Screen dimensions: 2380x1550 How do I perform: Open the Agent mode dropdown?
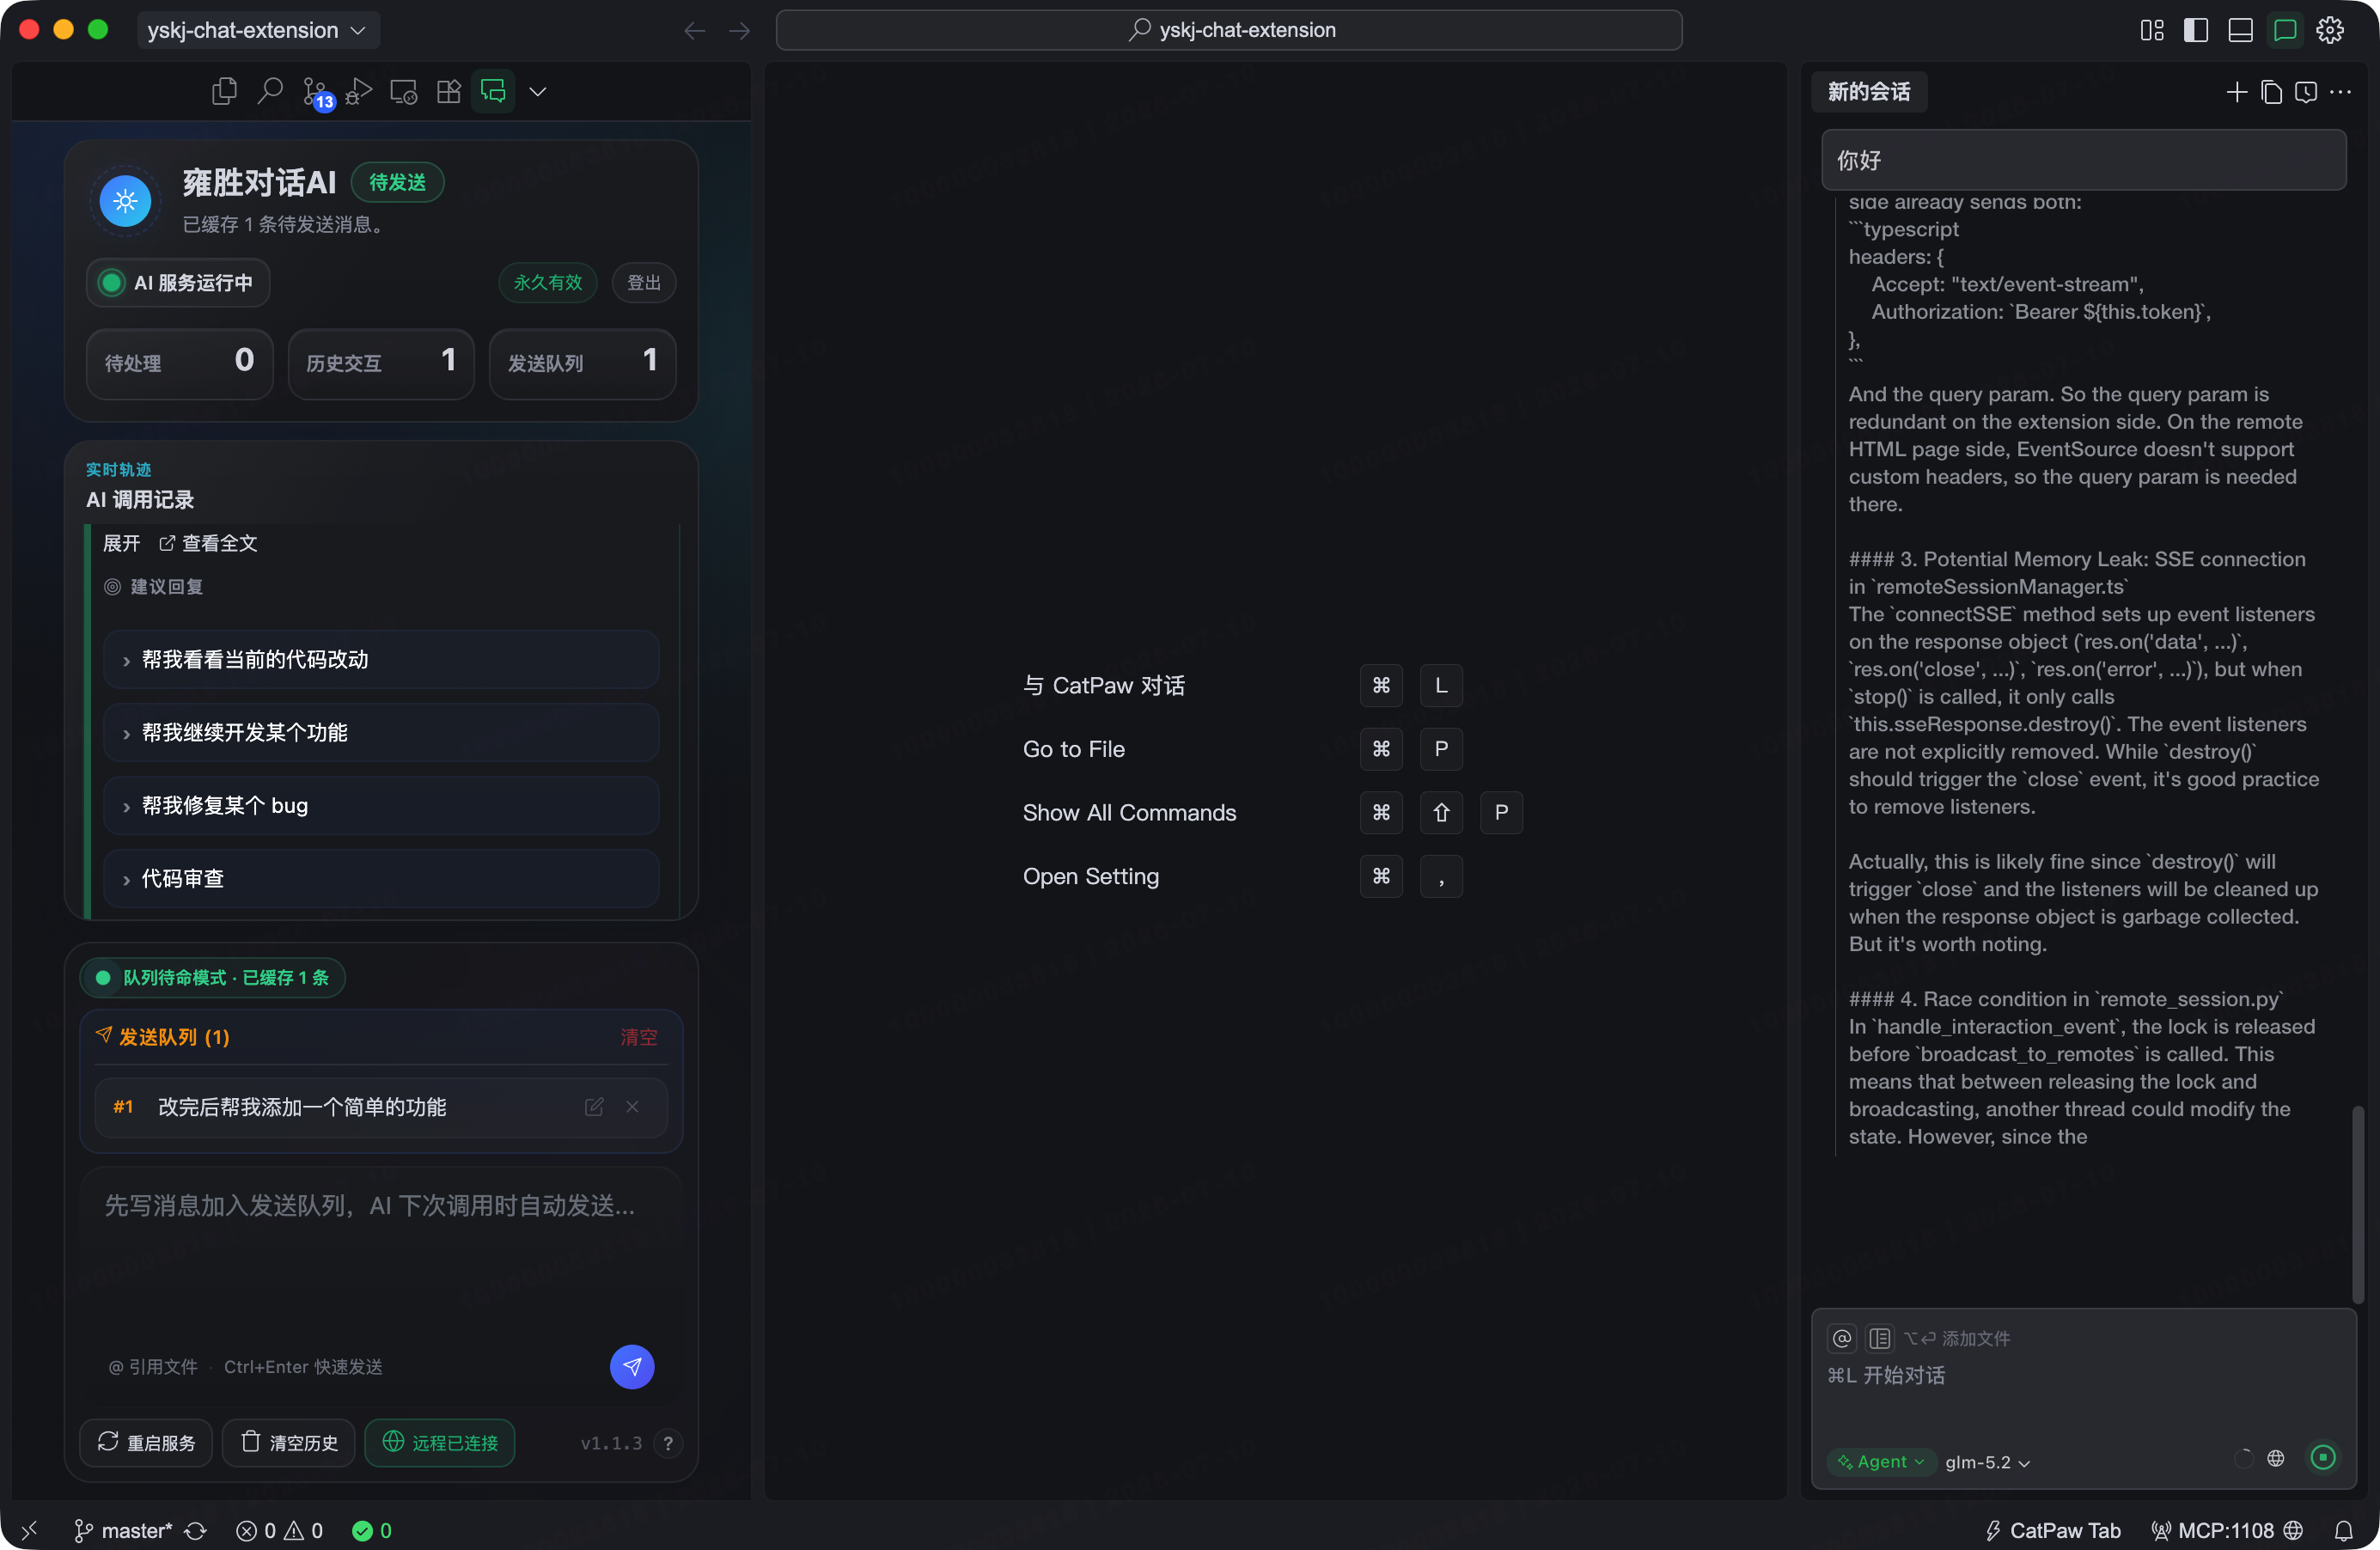[1881, 1462]
